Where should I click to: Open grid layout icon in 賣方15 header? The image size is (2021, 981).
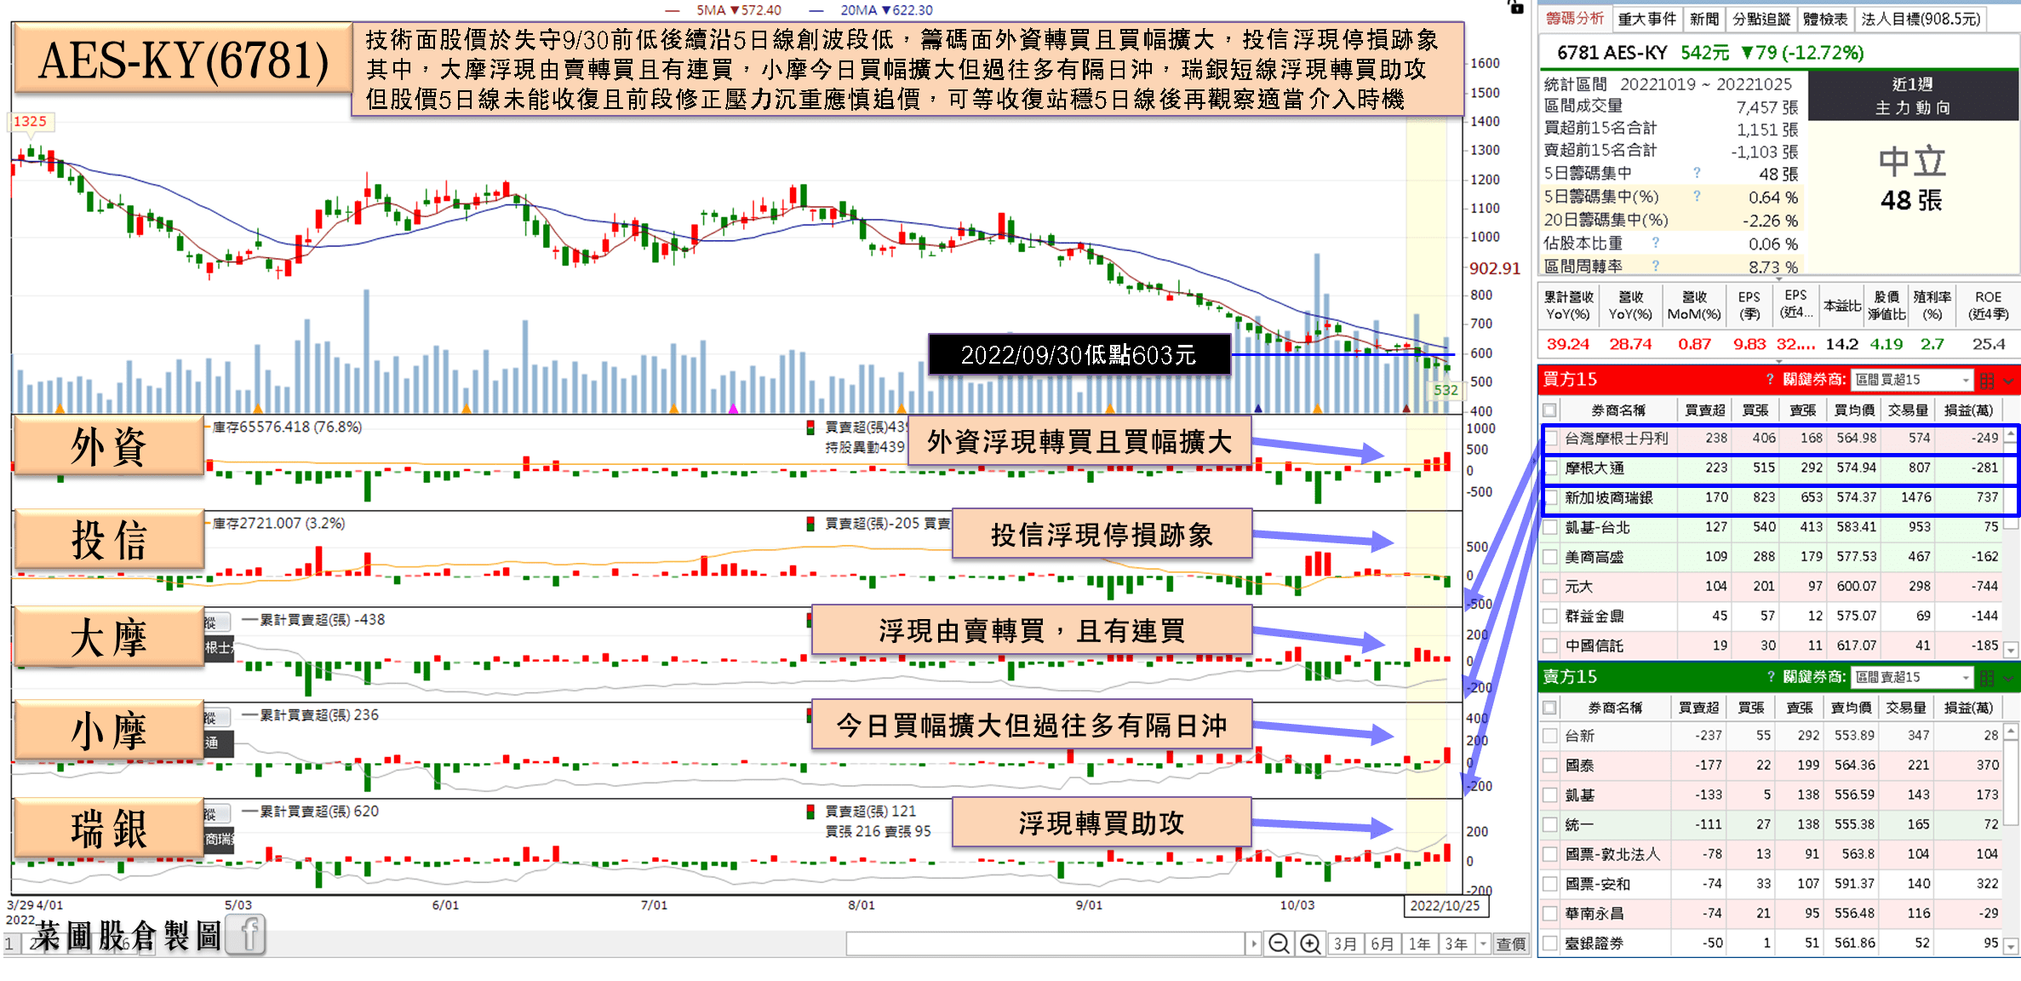tap(1987, 678)
